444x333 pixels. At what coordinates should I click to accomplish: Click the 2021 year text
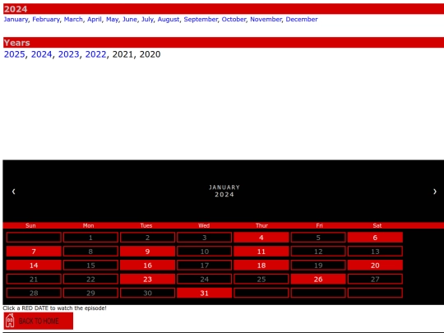pos(123,54)
